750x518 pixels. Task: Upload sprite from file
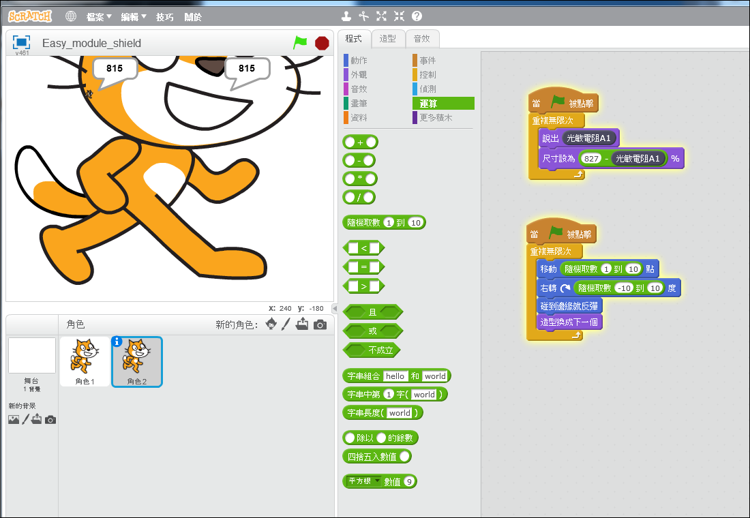(302, 324)
